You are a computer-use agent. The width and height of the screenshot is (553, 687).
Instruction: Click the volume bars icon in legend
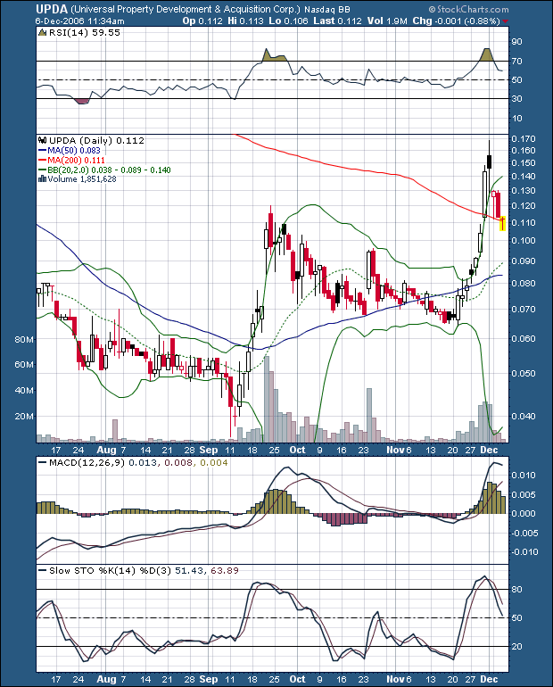click(43, 178)
